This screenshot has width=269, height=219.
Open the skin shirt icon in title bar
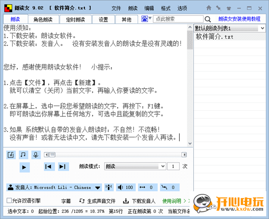click(x=228, y=8)
